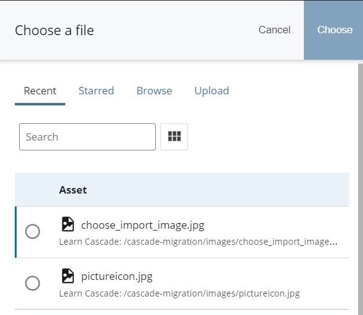Click the pictureicon.jpg file name
Screen dimensions: 363x315
116,277
